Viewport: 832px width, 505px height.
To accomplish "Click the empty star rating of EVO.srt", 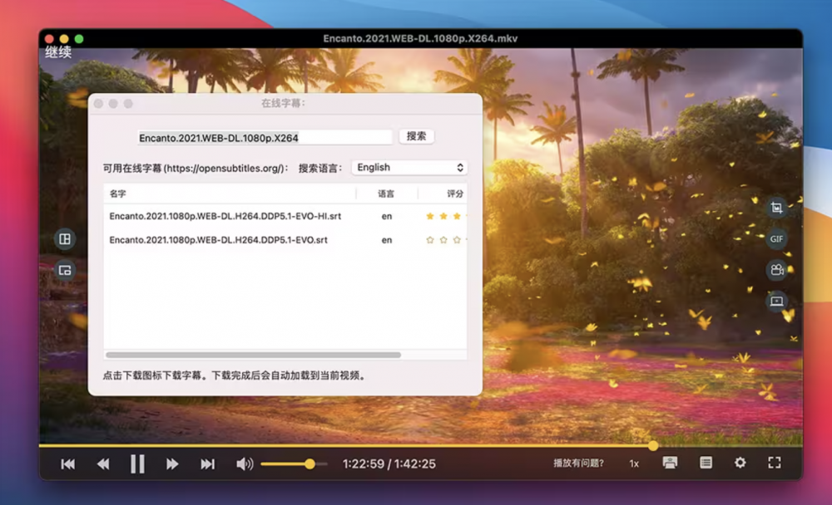I will [x=446, y=240].
